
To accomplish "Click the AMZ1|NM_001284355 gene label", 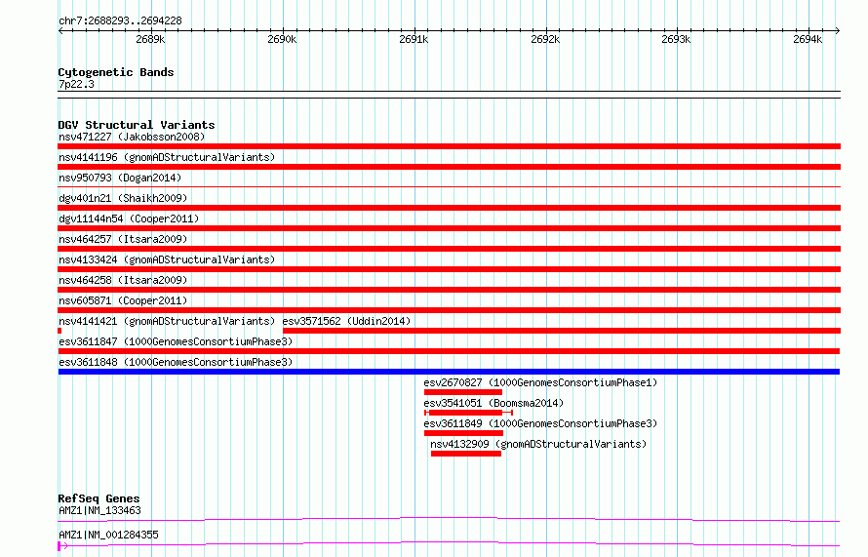I will [x=108, y=535].
